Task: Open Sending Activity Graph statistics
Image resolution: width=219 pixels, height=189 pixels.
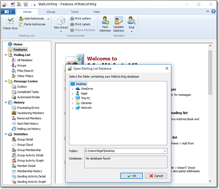Action: (32, 182)
